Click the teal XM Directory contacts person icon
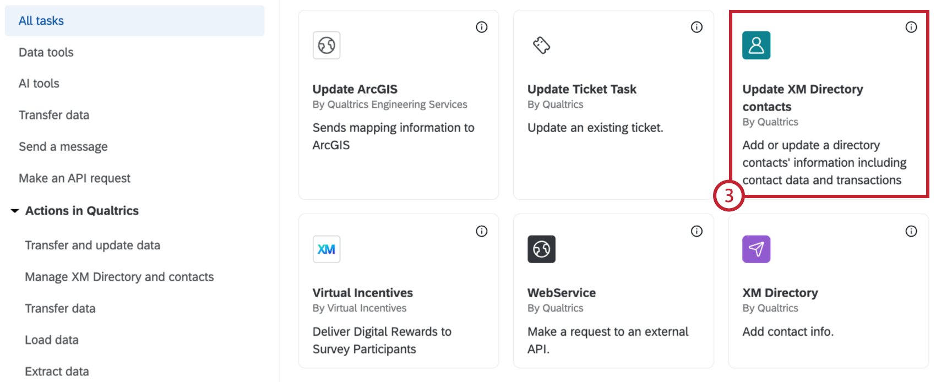The height and width of the screenshot is (382, 936). [x=756, y=45]
